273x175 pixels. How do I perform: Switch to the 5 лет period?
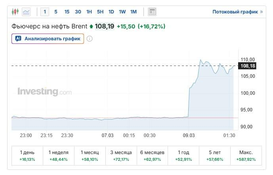[215, 156]
